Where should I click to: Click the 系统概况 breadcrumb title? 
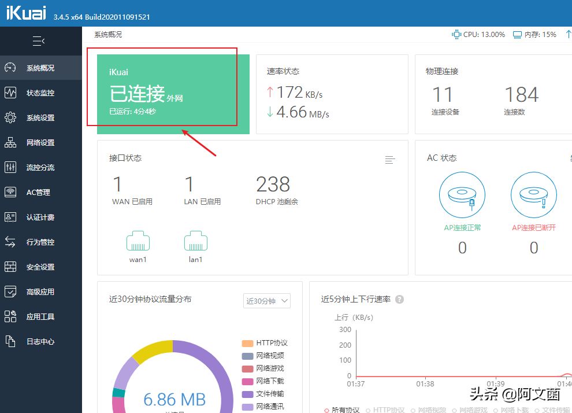coord(108,35)
